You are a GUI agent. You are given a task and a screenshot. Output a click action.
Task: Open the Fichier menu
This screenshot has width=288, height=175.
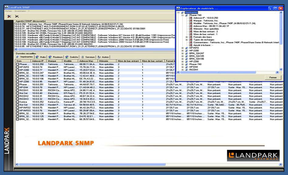click(8, 11)
